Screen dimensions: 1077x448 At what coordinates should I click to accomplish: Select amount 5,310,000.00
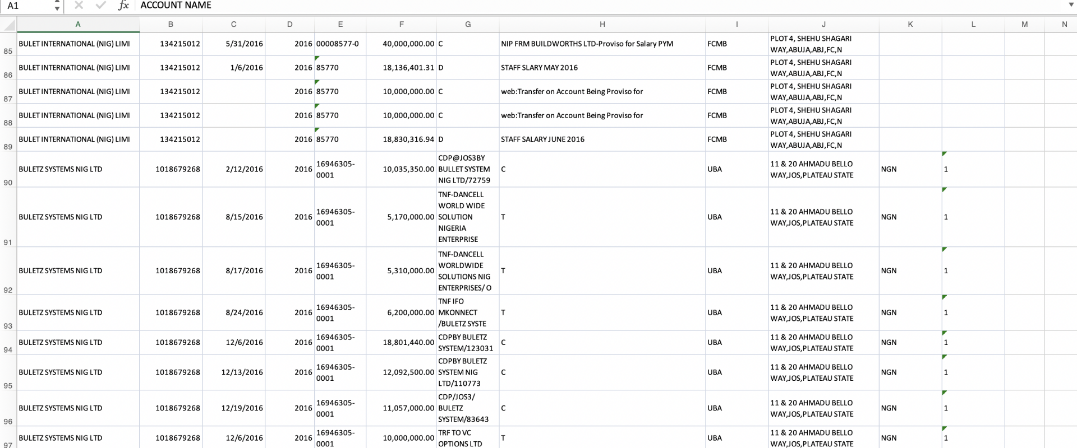[401, 271]
